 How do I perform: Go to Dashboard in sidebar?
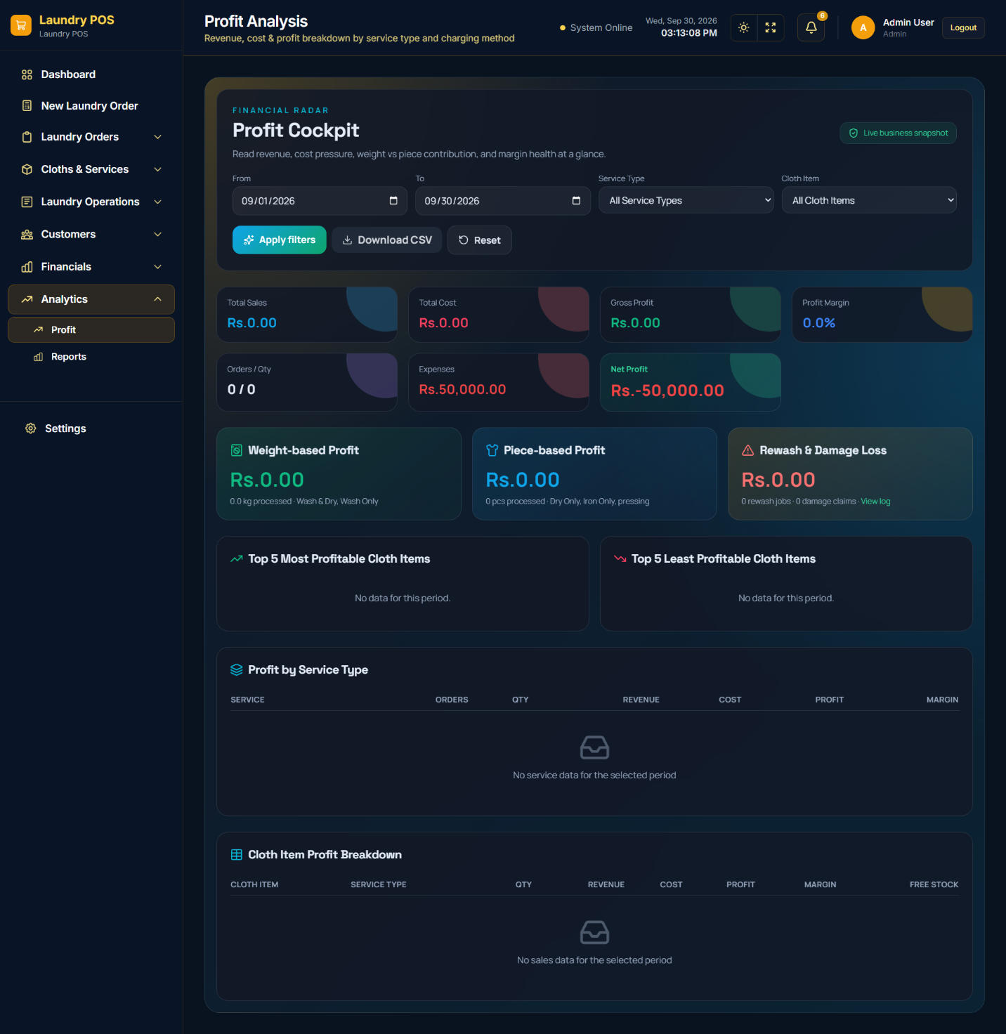pyautogui.click(x=91, y=74)
